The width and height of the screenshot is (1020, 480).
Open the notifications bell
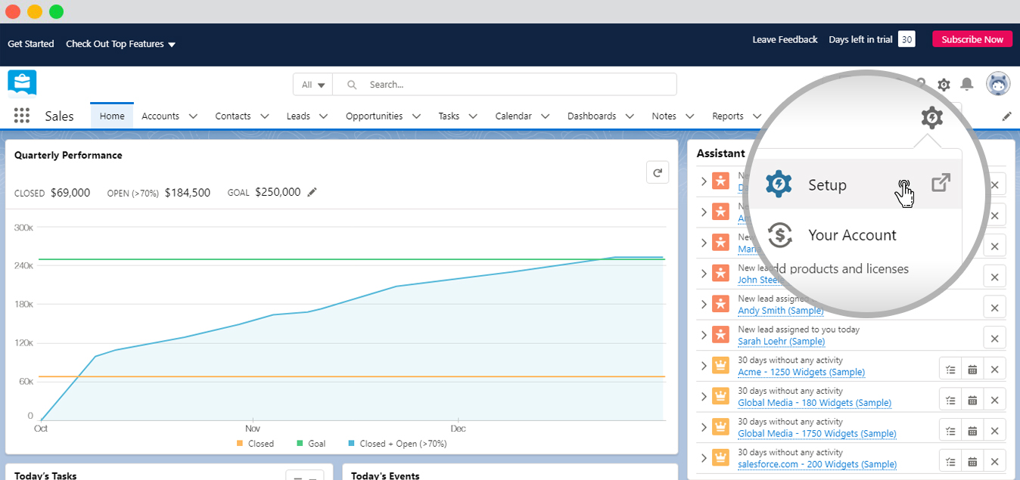coord(967,84)
